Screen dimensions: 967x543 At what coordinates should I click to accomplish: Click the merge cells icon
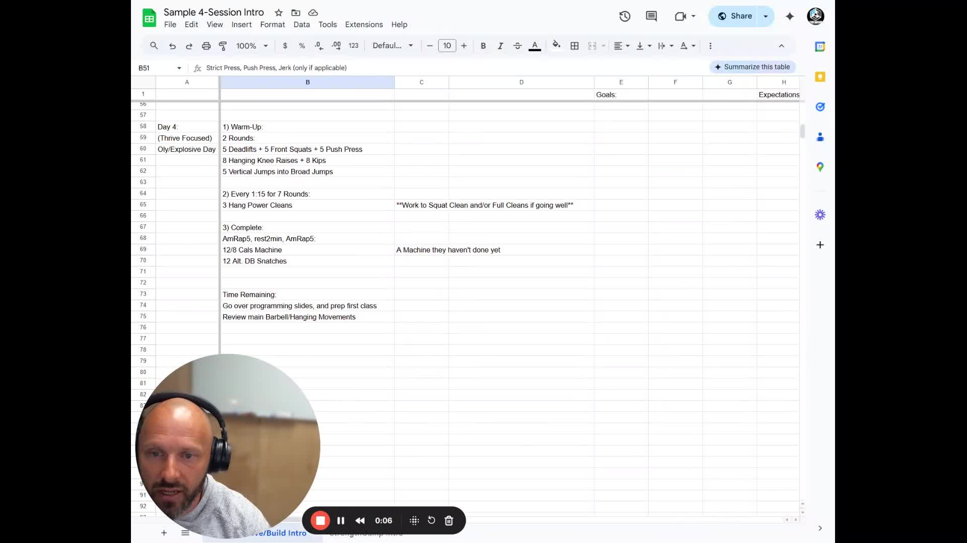pos(592,46)
